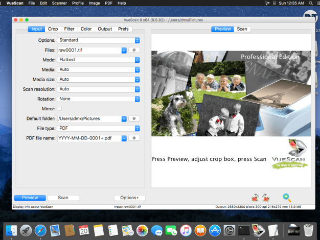Open Messages from the dock
This screenshot has width=320, height=240.
point(157,231)
